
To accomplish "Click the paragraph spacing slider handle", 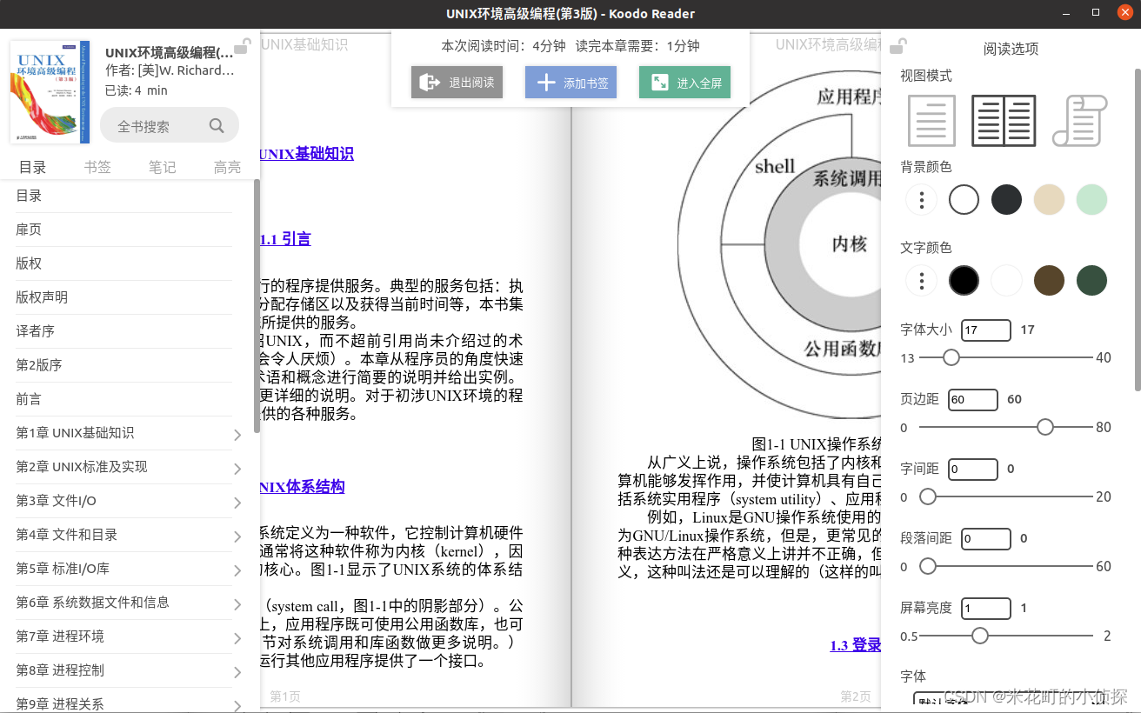I will 928,566.
